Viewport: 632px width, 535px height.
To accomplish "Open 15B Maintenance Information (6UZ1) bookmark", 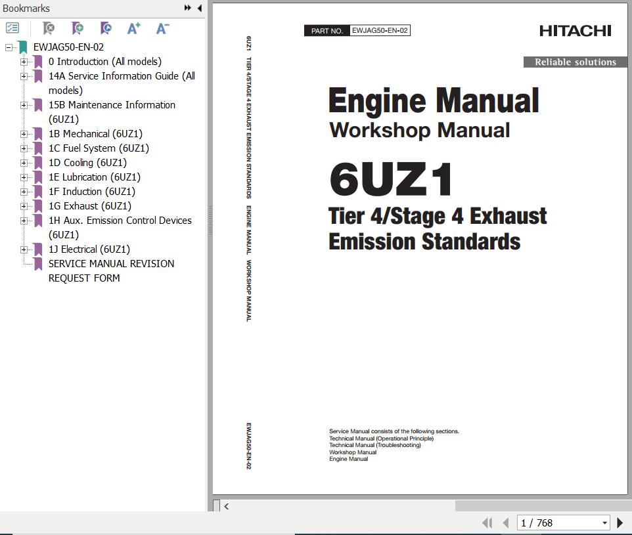I will coord(112,112).
